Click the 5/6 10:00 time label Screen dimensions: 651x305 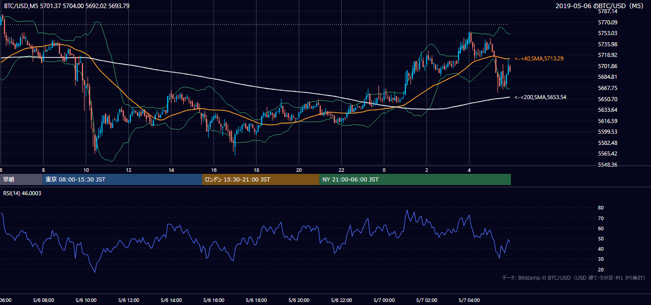click(86, 300)
